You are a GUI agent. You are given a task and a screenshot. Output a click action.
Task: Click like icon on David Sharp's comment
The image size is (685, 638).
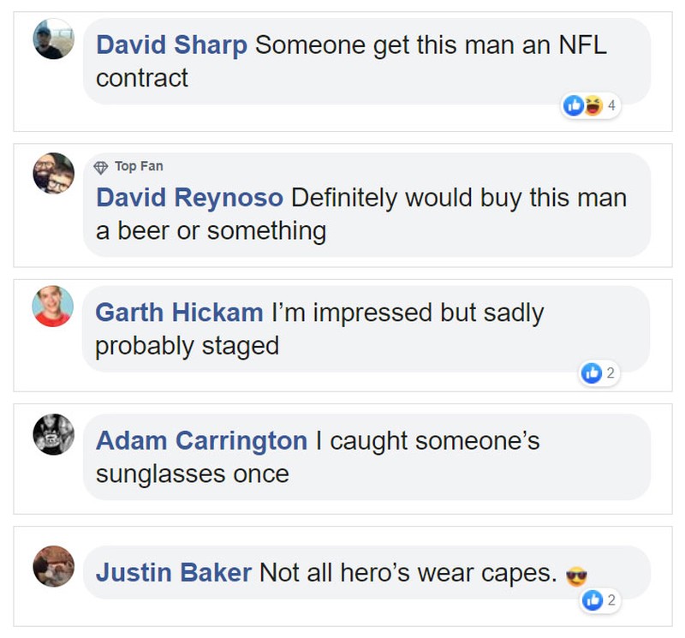coord(573,106)
